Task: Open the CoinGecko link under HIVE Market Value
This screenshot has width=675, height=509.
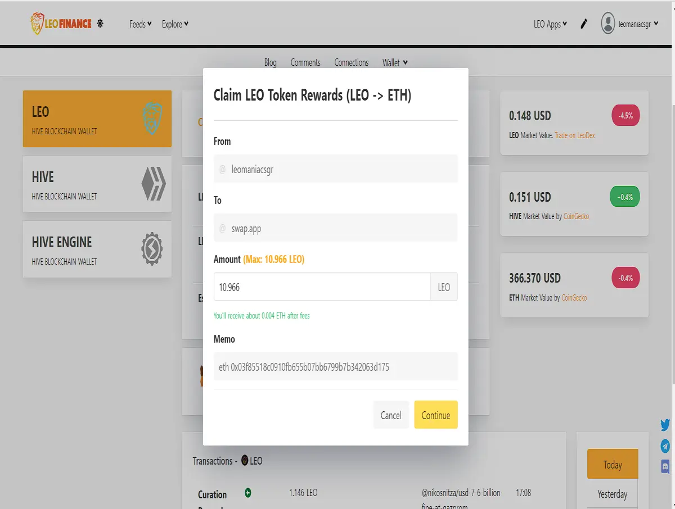Action: [x=575, y=216]
